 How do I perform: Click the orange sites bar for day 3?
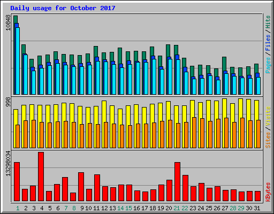pos(34,134)
